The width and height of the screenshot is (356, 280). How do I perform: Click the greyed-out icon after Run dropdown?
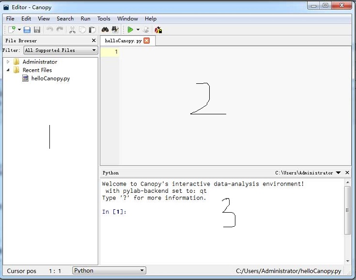coord(146,30)
